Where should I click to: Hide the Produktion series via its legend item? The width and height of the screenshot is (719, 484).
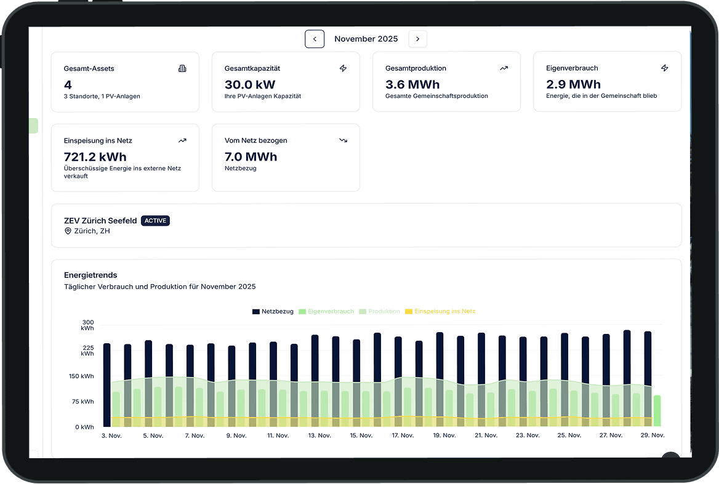tap(380, 311)
